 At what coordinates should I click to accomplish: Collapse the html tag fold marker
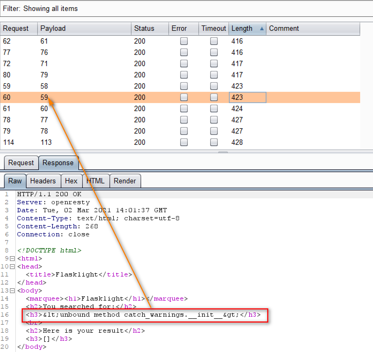[12, 259]
